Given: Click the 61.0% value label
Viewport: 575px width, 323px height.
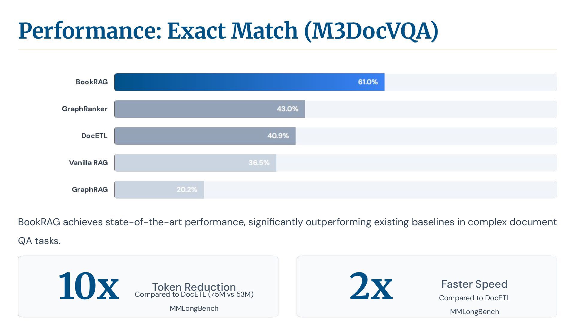Looking at the screenshot, I should [x=368, y=82].
